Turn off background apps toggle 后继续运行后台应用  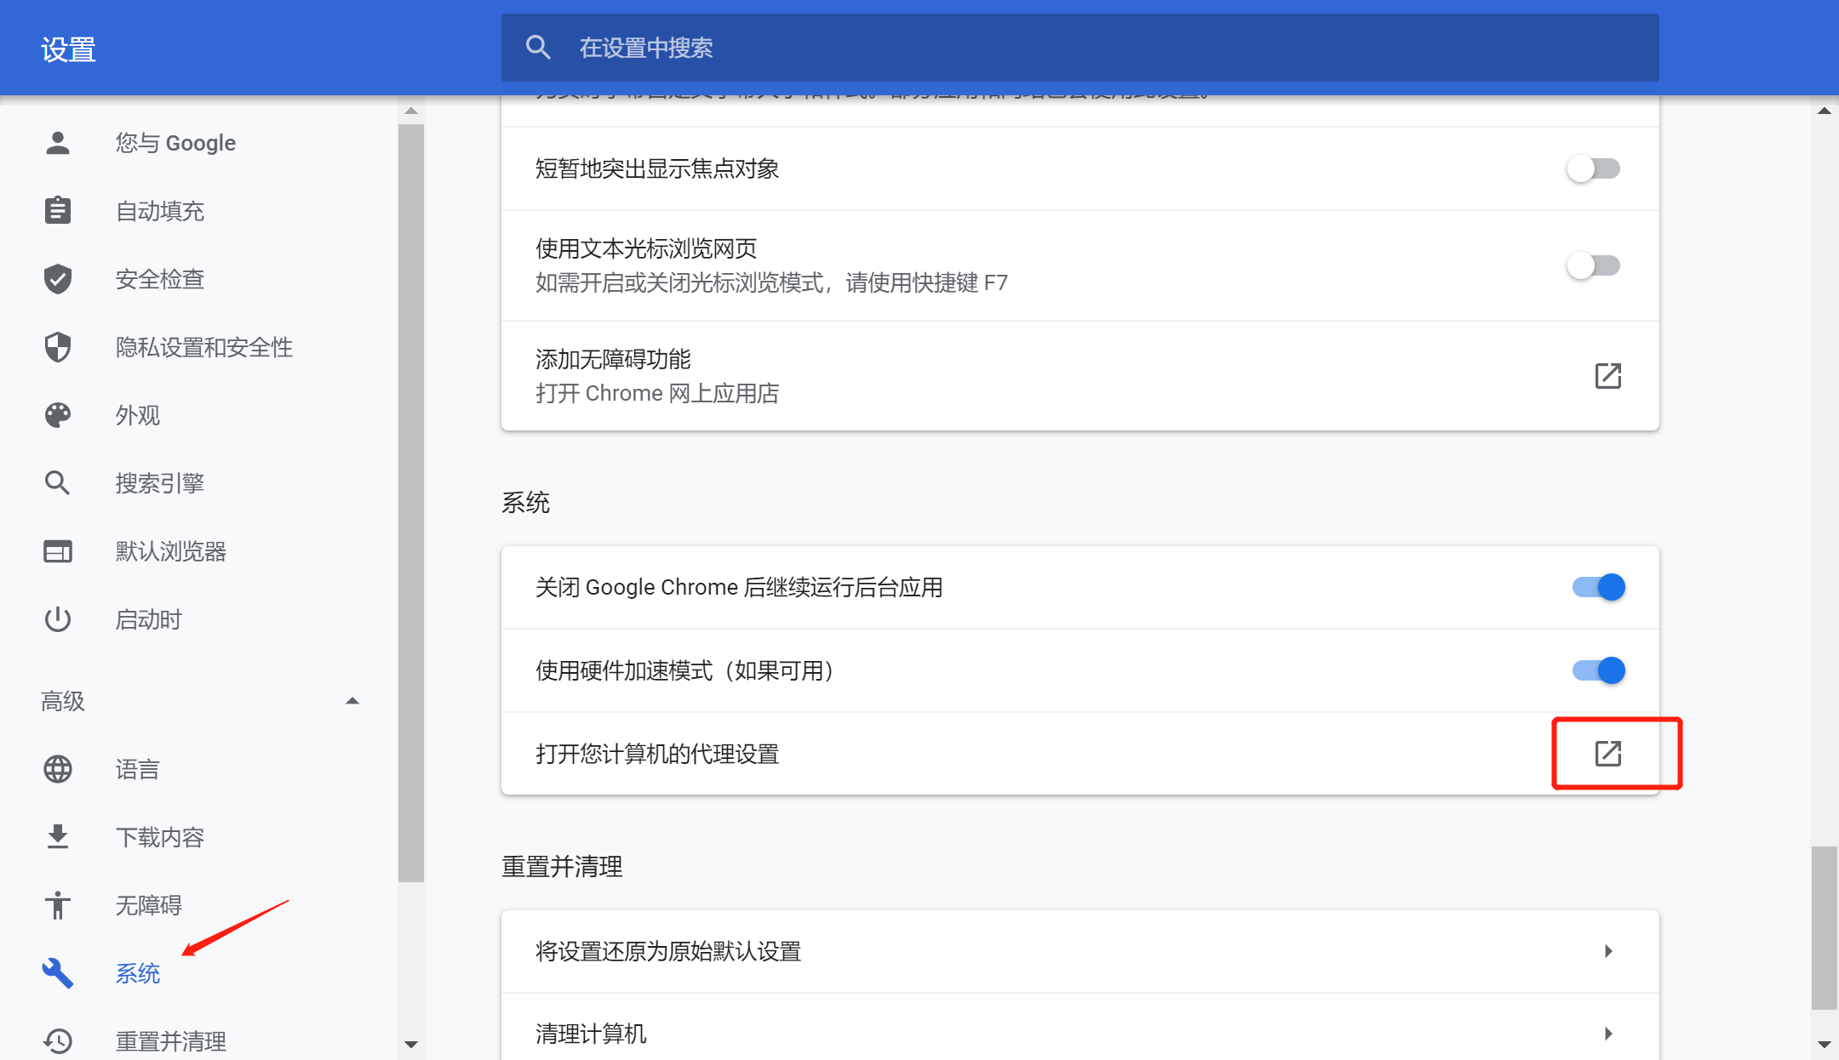pos(1599,587)
